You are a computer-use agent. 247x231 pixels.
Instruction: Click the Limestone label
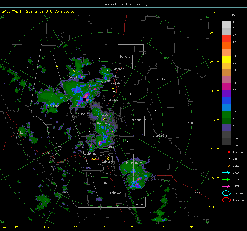[52, 106]
